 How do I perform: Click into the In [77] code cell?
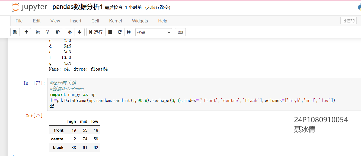204,94
